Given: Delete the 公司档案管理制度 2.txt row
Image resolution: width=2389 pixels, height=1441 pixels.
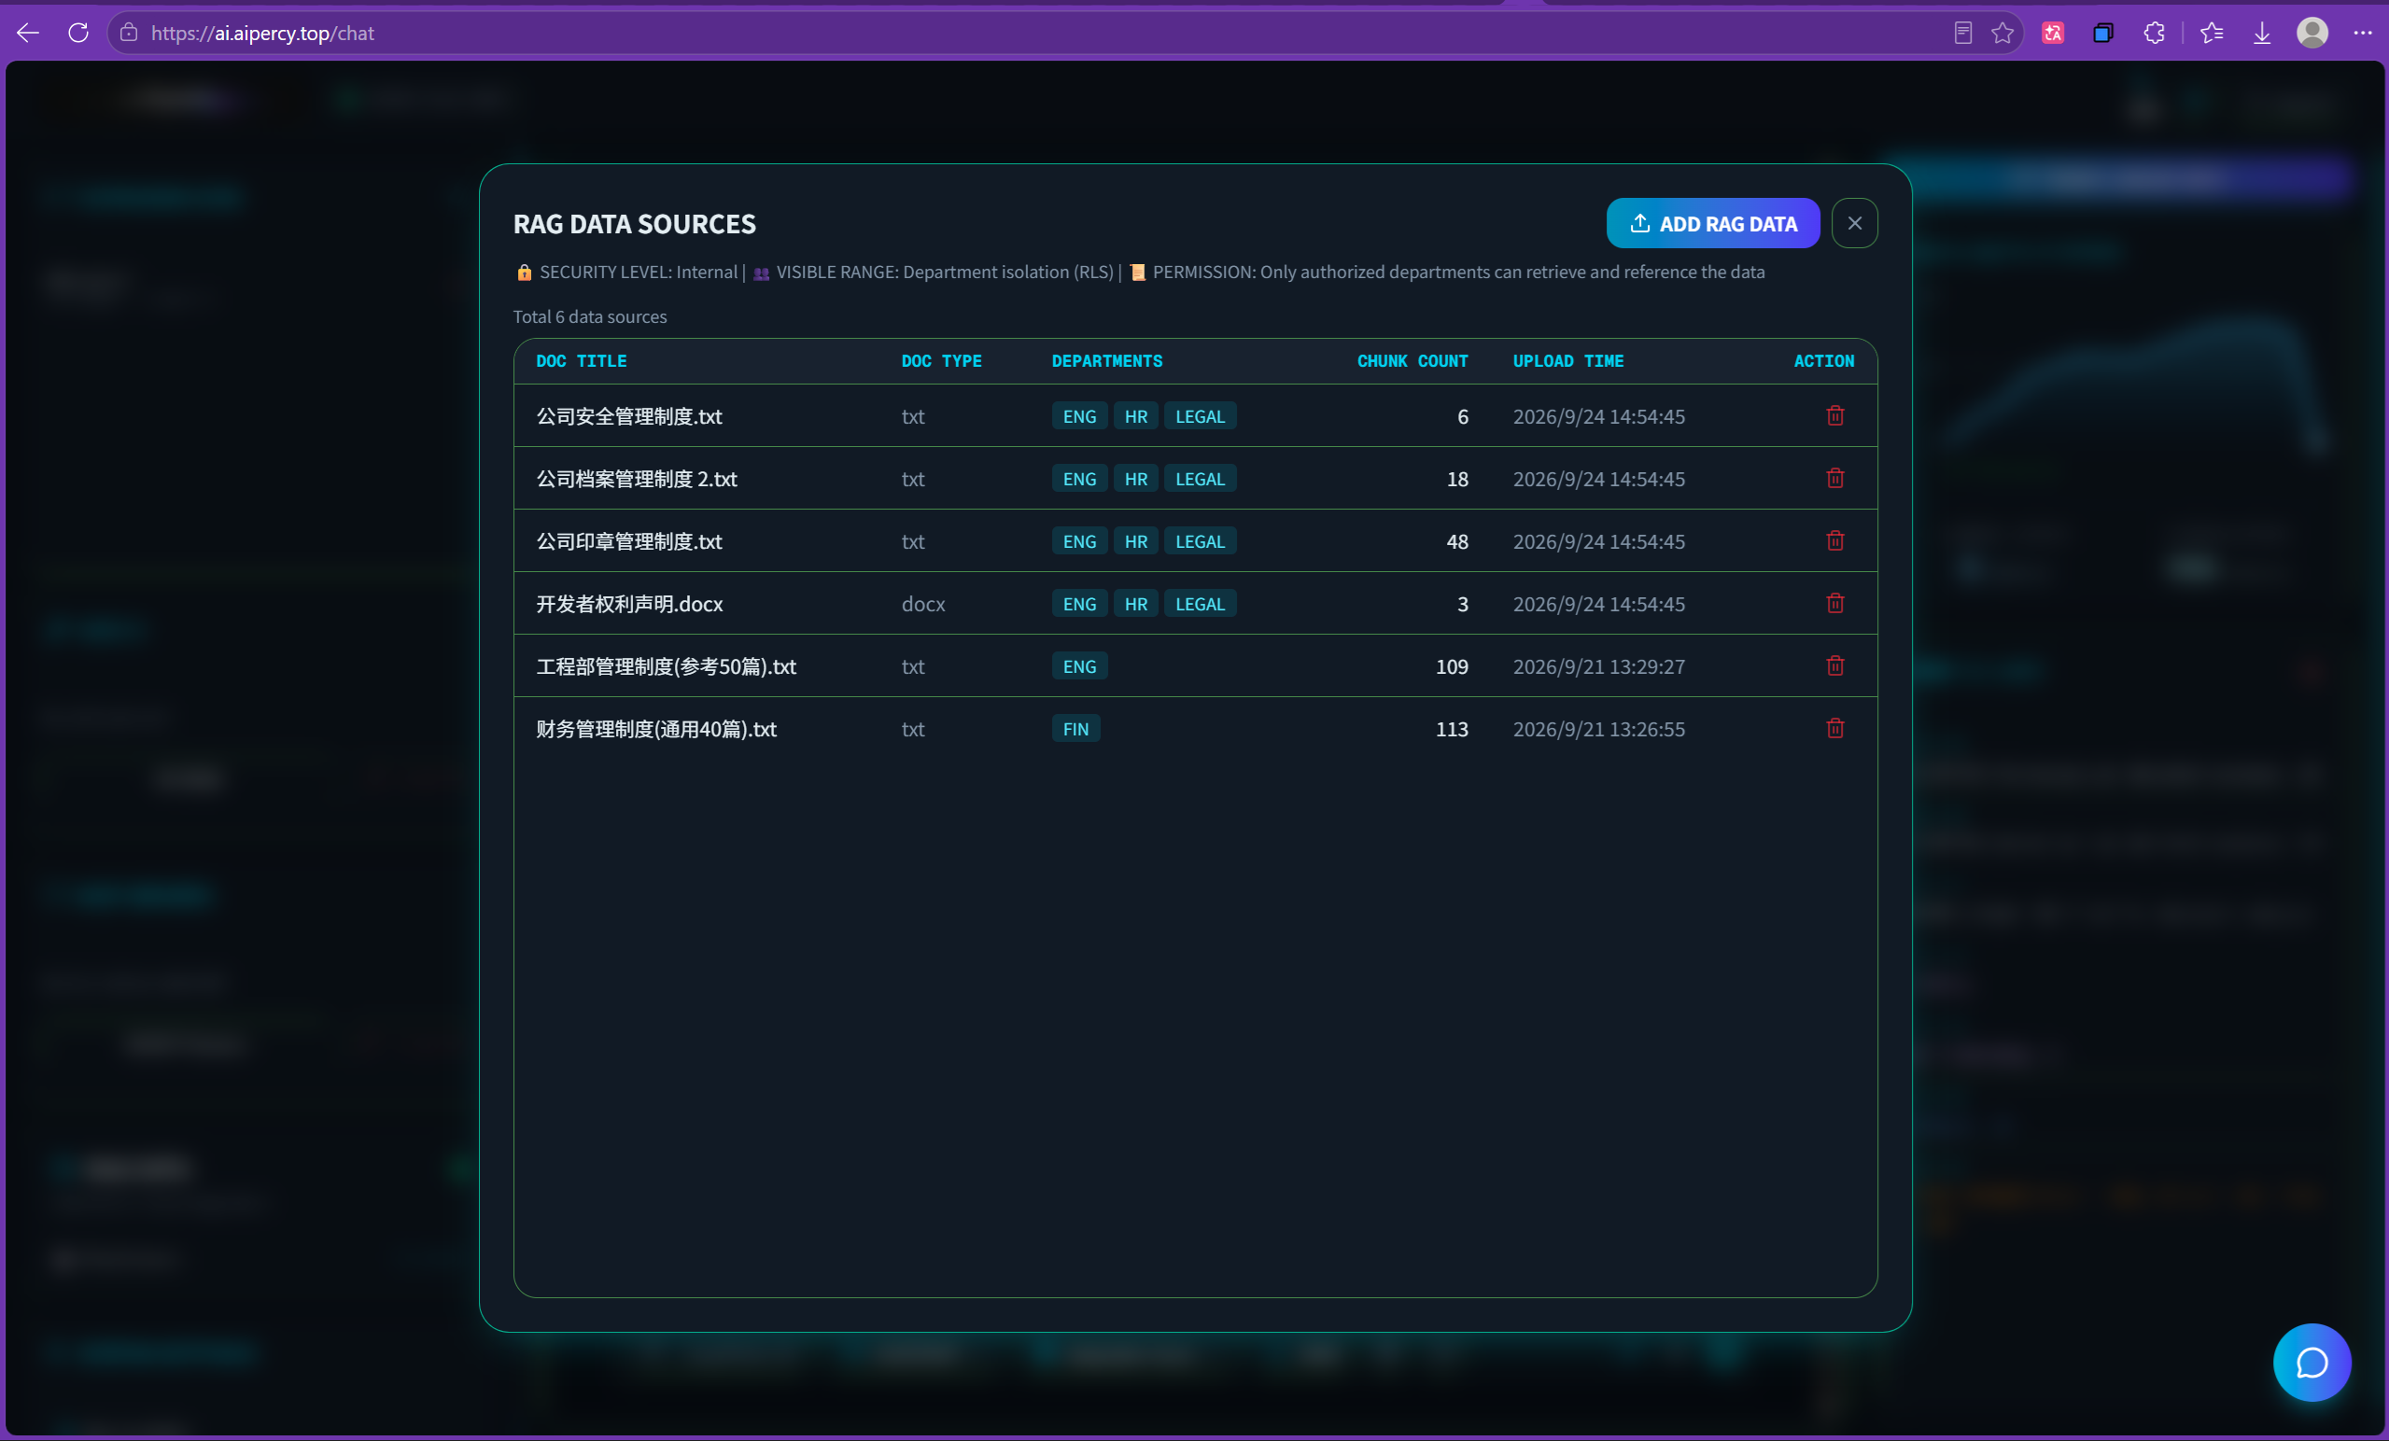Looking at the screenshot, I should (x=1834, y=478).
